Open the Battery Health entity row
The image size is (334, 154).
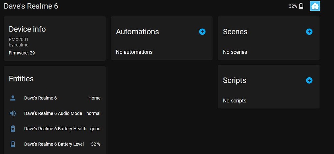pos(55,129)
